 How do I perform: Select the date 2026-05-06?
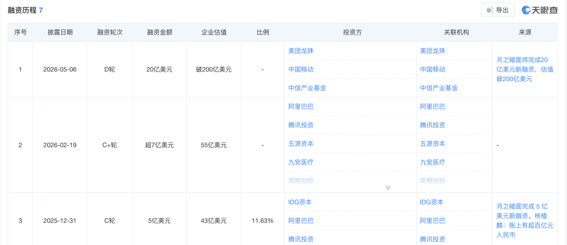coord(60,69)
